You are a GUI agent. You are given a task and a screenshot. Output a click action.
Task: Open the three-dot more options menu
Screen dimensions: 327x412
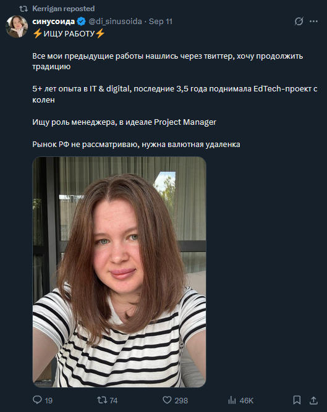[x=313, y=21]
